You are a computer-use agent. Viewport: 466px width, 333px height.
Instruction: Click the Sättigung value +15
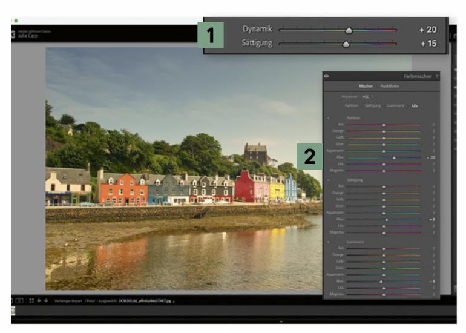click(x=428, y=44)
